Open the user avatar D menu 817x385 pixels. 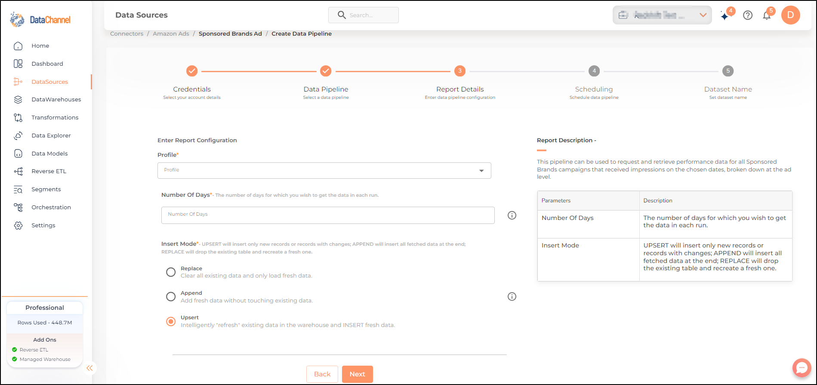pos(790,15)
